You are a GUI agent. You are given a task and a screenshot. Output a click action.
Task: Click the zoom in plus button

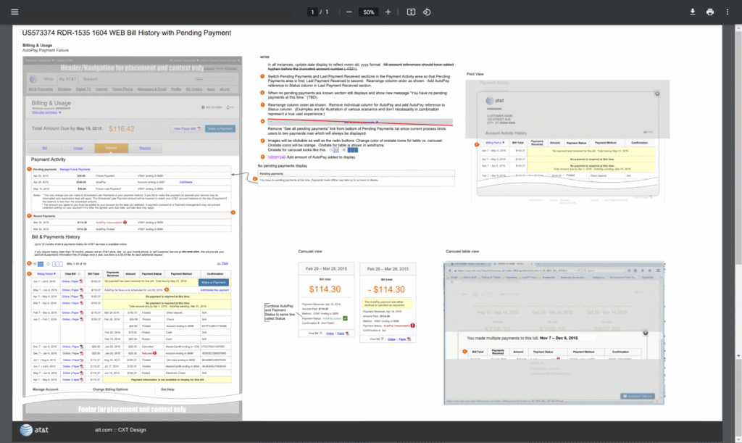click(x=388, y=12)
